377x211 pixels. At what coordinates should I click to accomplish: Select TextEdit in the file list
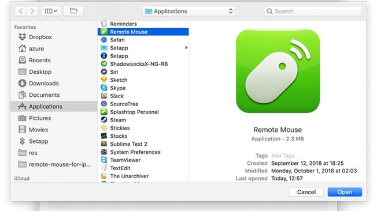(143, 168)
